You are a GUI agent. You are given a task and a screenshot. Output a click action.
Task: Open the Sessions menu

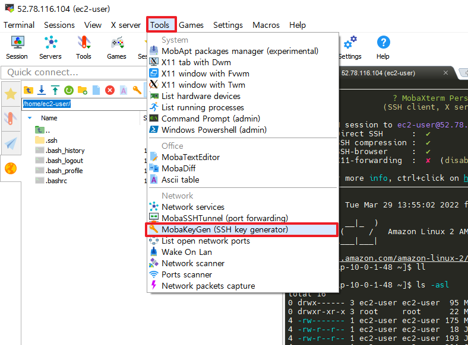59,25
